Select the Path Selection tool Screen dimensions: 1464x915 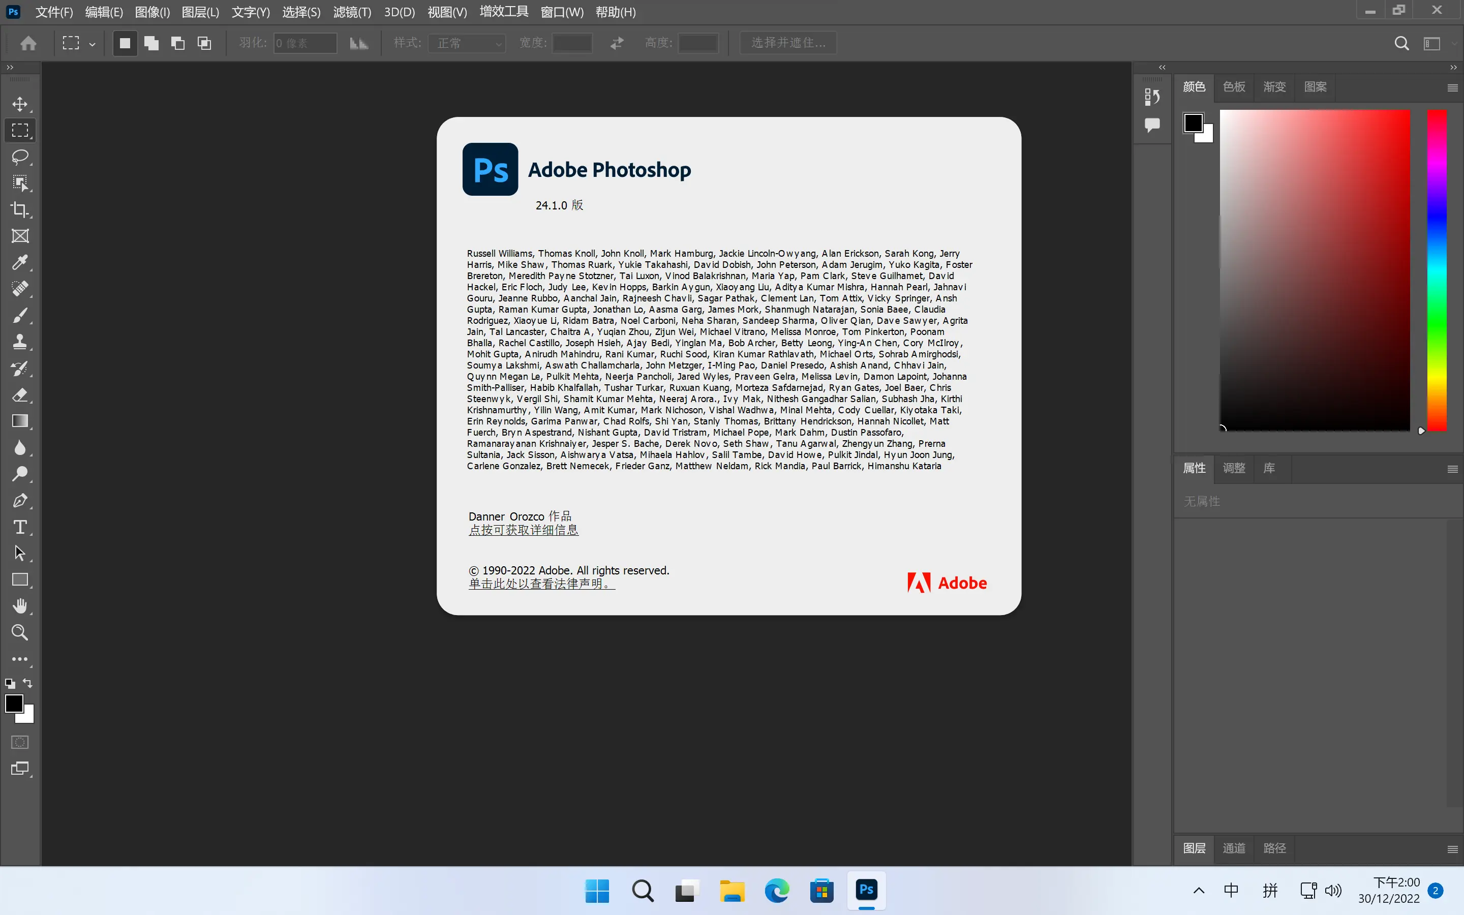tap(20, 553)
